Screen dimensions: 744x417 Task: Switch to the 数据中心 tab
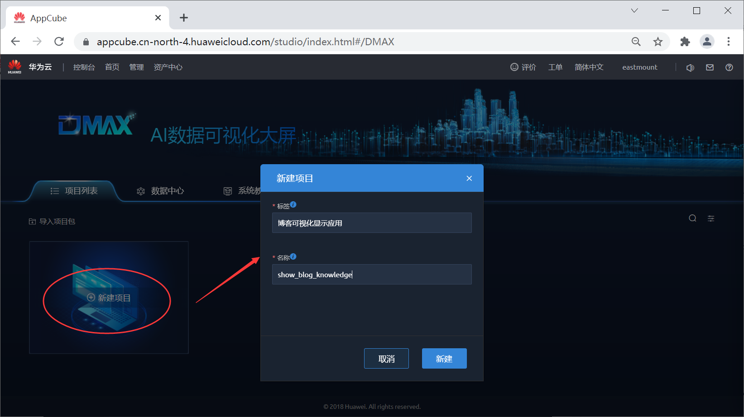(160, 191)
